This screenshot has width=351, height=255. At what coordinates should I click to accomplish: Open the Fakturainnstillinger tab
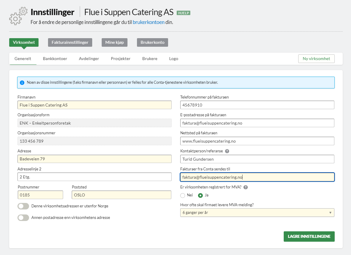coord(70,42)
